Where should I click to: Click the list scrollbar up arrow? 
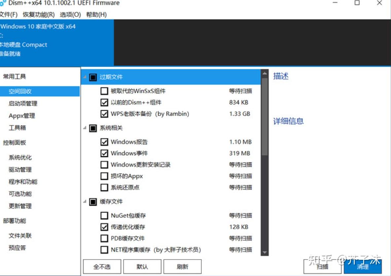pos(265,73)
